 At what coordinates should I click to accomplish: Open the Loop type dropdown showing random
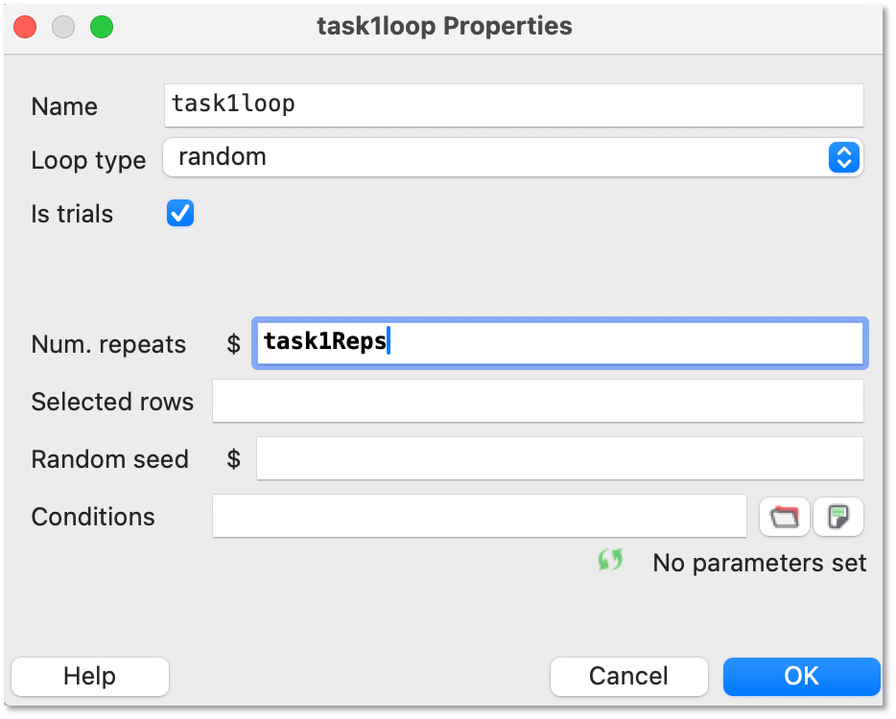coord(512,157)
